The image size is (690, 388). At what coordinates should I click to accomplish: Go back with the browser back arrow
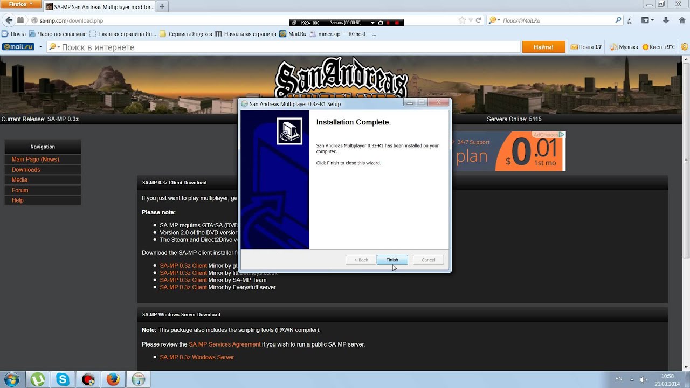8,20
